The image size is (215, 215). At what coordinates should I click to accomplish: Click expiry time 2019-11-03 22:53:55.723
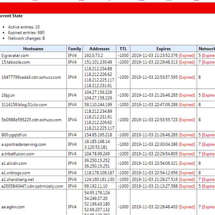click(x=155, y=120)
